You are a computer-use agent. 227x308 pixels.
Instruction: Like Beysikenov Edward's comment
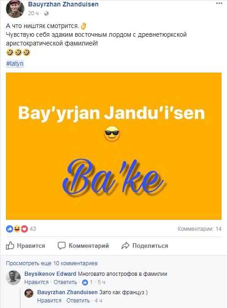(x=36, y=282)
